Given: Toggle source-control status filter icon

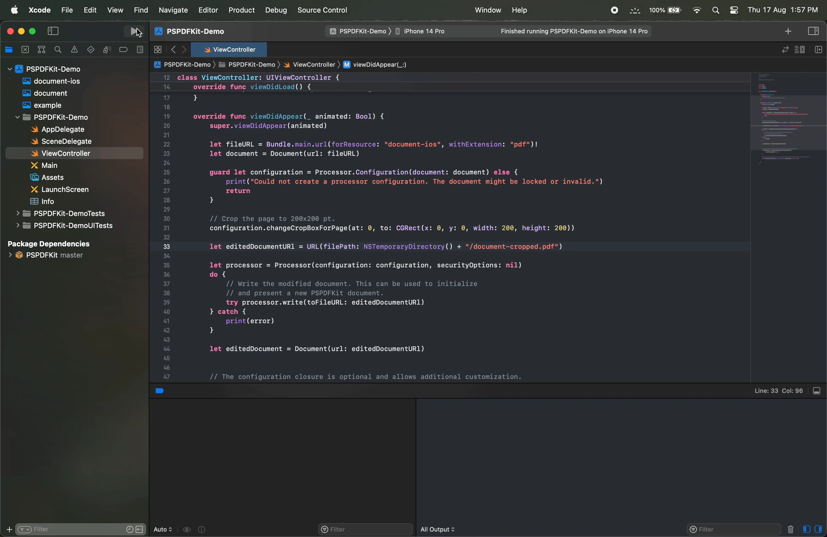Looking at the screenshot, I should (x=140, y=529).
